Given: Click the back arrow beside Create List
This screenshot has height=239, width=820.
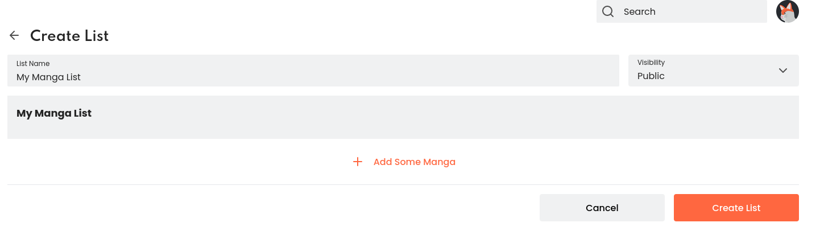Looking at the screenshot, I should click(x=14, y=36).
